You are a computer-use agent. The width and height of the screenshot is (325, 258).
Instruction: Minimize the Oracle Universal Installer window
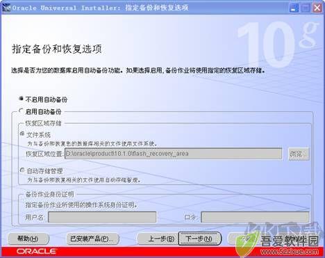[x=294, y=8]
